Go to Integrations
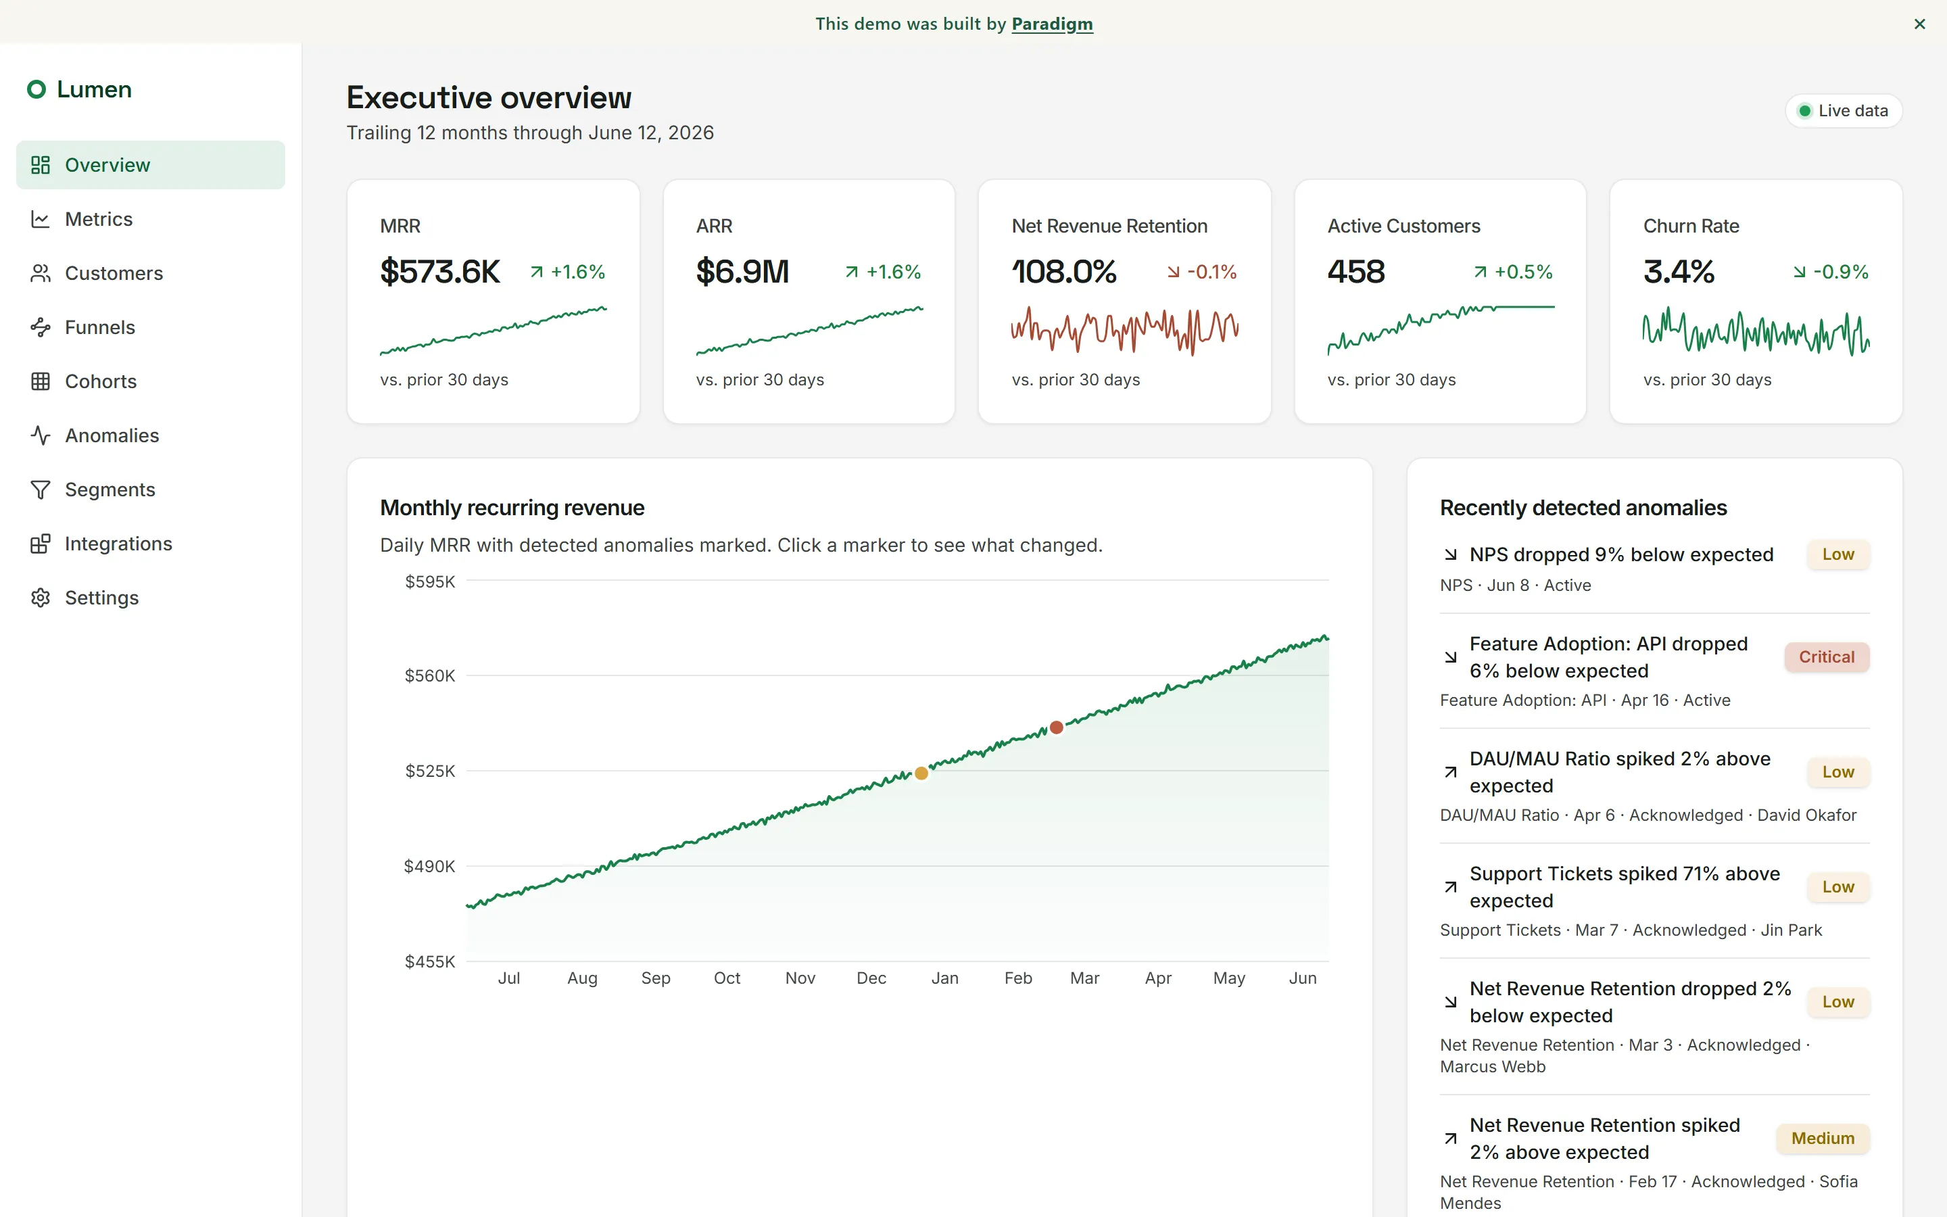The image size is (1947, 1217). (x=151, y=544)
